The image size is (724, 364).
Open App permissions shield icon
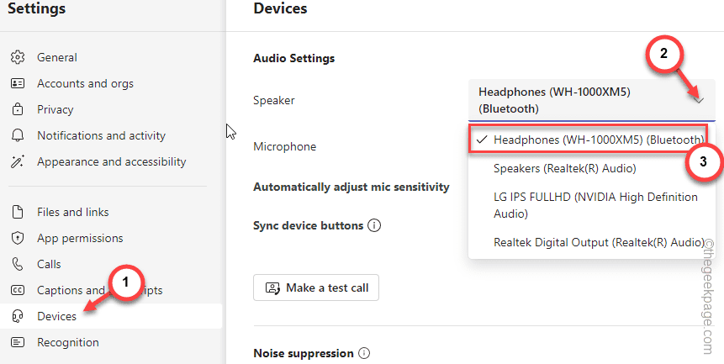[18, 239]
